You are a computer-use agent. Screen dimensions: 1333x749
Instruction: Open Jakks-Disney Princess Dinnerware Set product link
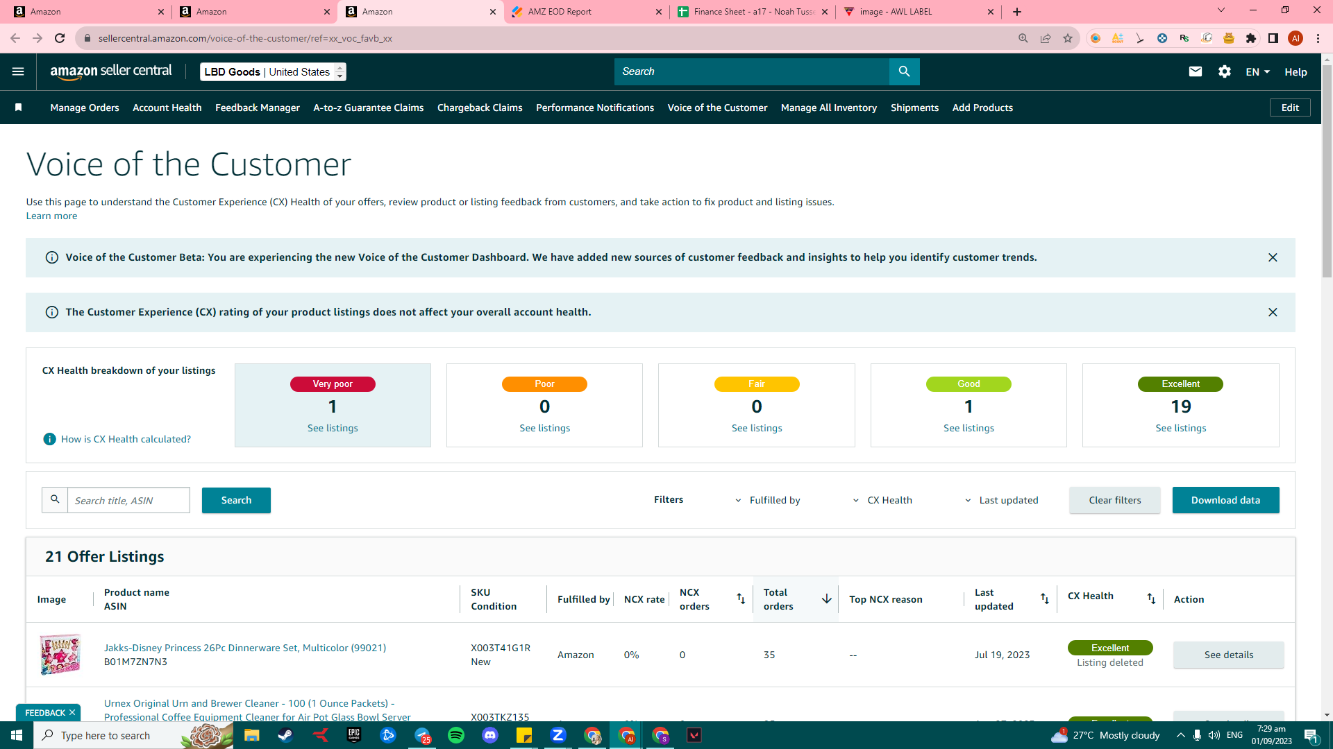[x=245, y=648]
